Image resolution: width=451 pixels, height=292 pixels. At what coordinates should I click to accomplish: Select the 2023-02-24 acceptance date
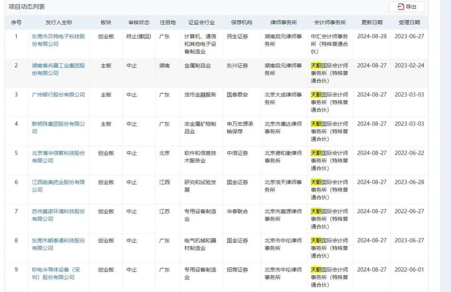[x=409, y=66]
